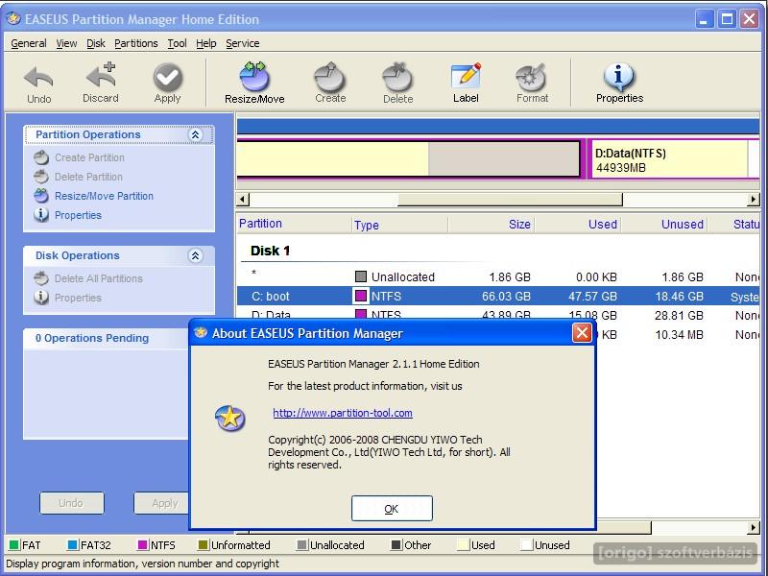Click the "66.03 GB" size cell
This screenshot has height=576, width=768.
tap(506, 297)
